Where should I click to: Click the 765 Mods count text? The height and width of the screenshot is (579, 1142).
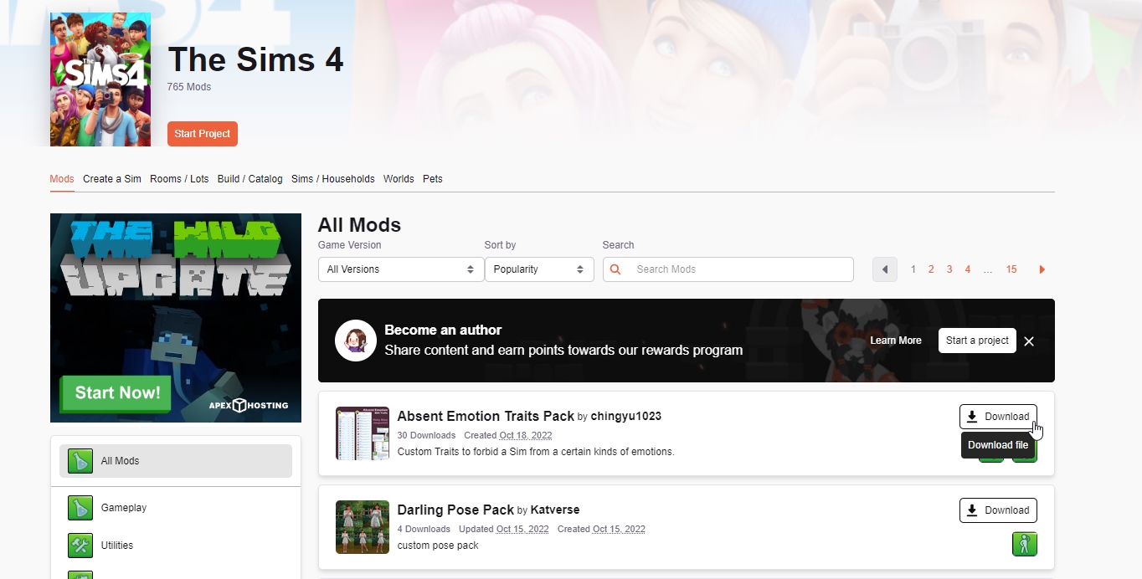click(x=189, y=87)
